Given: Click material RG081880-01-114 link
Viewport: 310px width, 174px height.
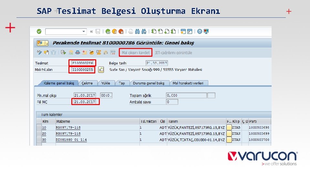Looking at the screenshot, I should click(x=71, y=140).
